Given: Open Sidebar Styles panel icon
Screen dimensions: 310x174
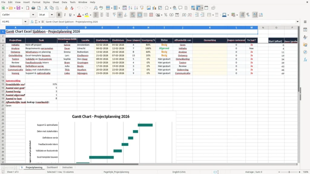Looking at the screenshot, I should [x=305, y=37].
